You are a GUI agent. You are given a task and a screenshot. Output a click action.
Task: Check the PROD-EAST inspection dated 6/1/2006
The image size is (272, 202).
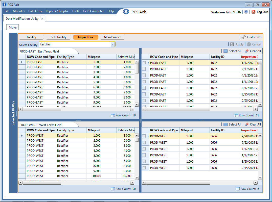(x=144, y=88)
